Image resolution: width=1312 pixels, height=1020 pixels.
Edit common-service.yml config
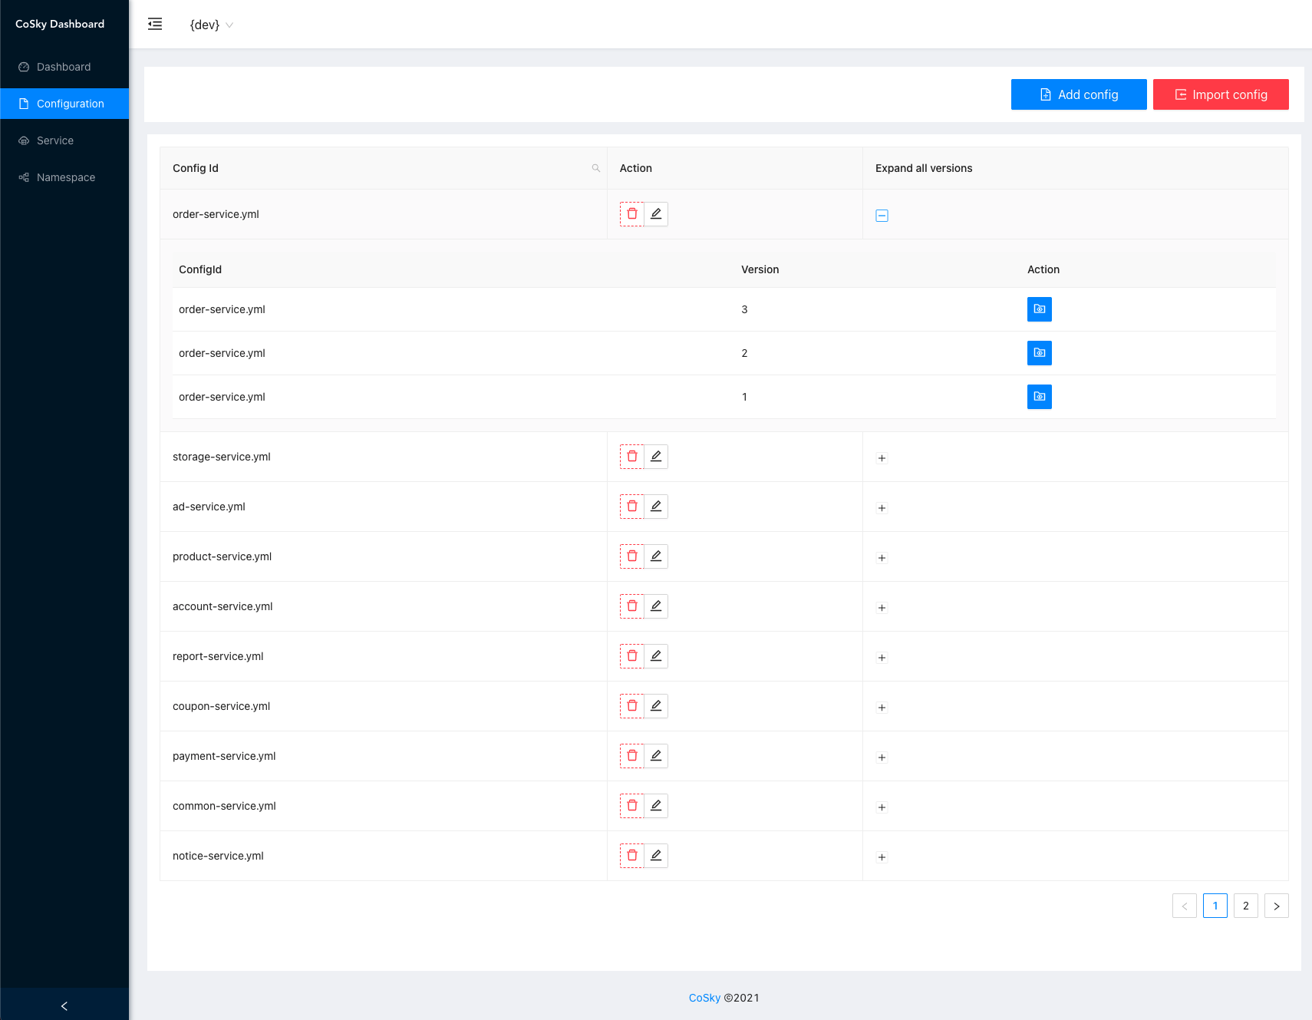[656, 806]
